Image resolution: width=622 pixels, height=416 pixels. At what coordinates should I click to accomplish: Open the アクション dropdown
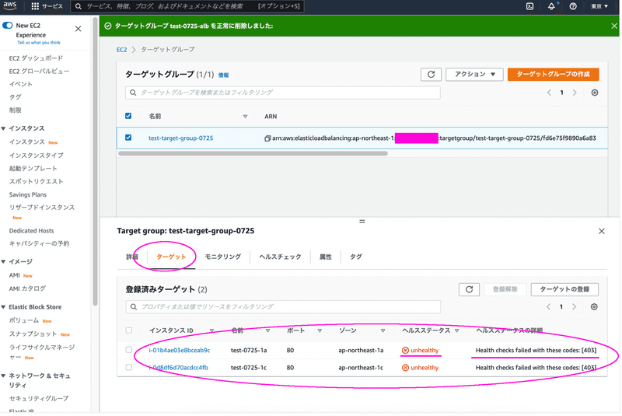(474, 74)
